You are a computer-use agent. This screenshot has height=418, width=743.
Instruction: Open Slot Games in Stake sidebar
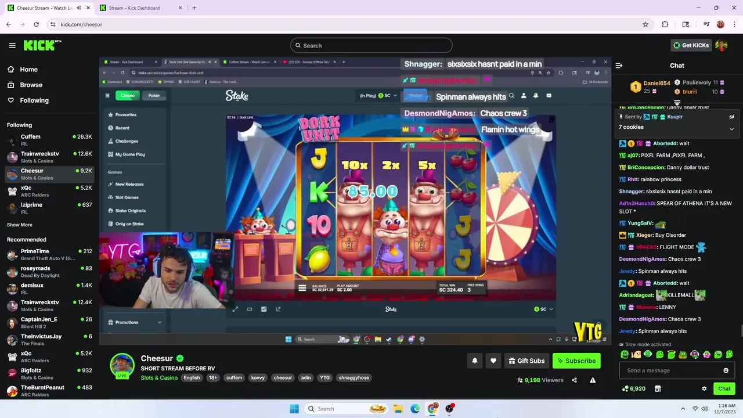tap(127, 197)
